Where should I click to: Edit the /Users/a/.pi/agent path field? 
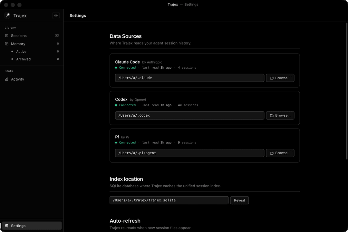coord(189,153)
